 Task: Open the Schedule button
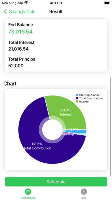click(56, 182)
